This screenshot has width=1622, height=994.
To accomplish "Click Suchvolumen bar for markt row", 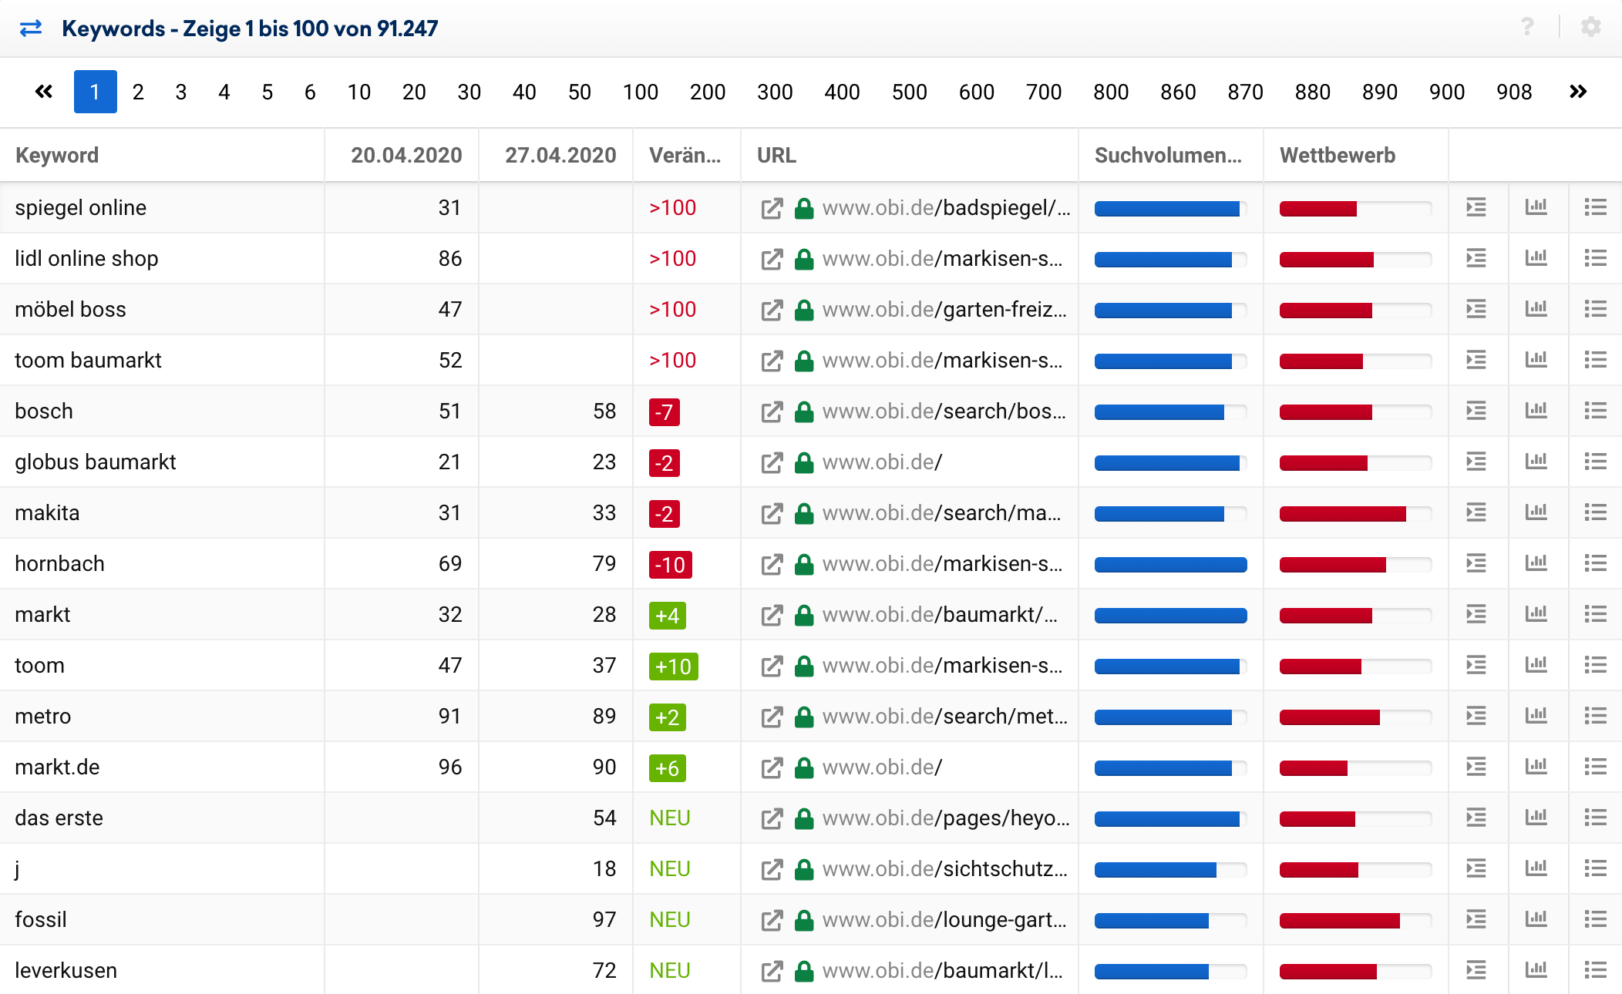I will click(1169, 615).
